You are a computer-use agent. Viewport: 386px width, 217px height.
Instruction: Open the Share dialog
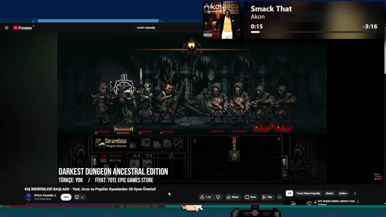point(233,197)
